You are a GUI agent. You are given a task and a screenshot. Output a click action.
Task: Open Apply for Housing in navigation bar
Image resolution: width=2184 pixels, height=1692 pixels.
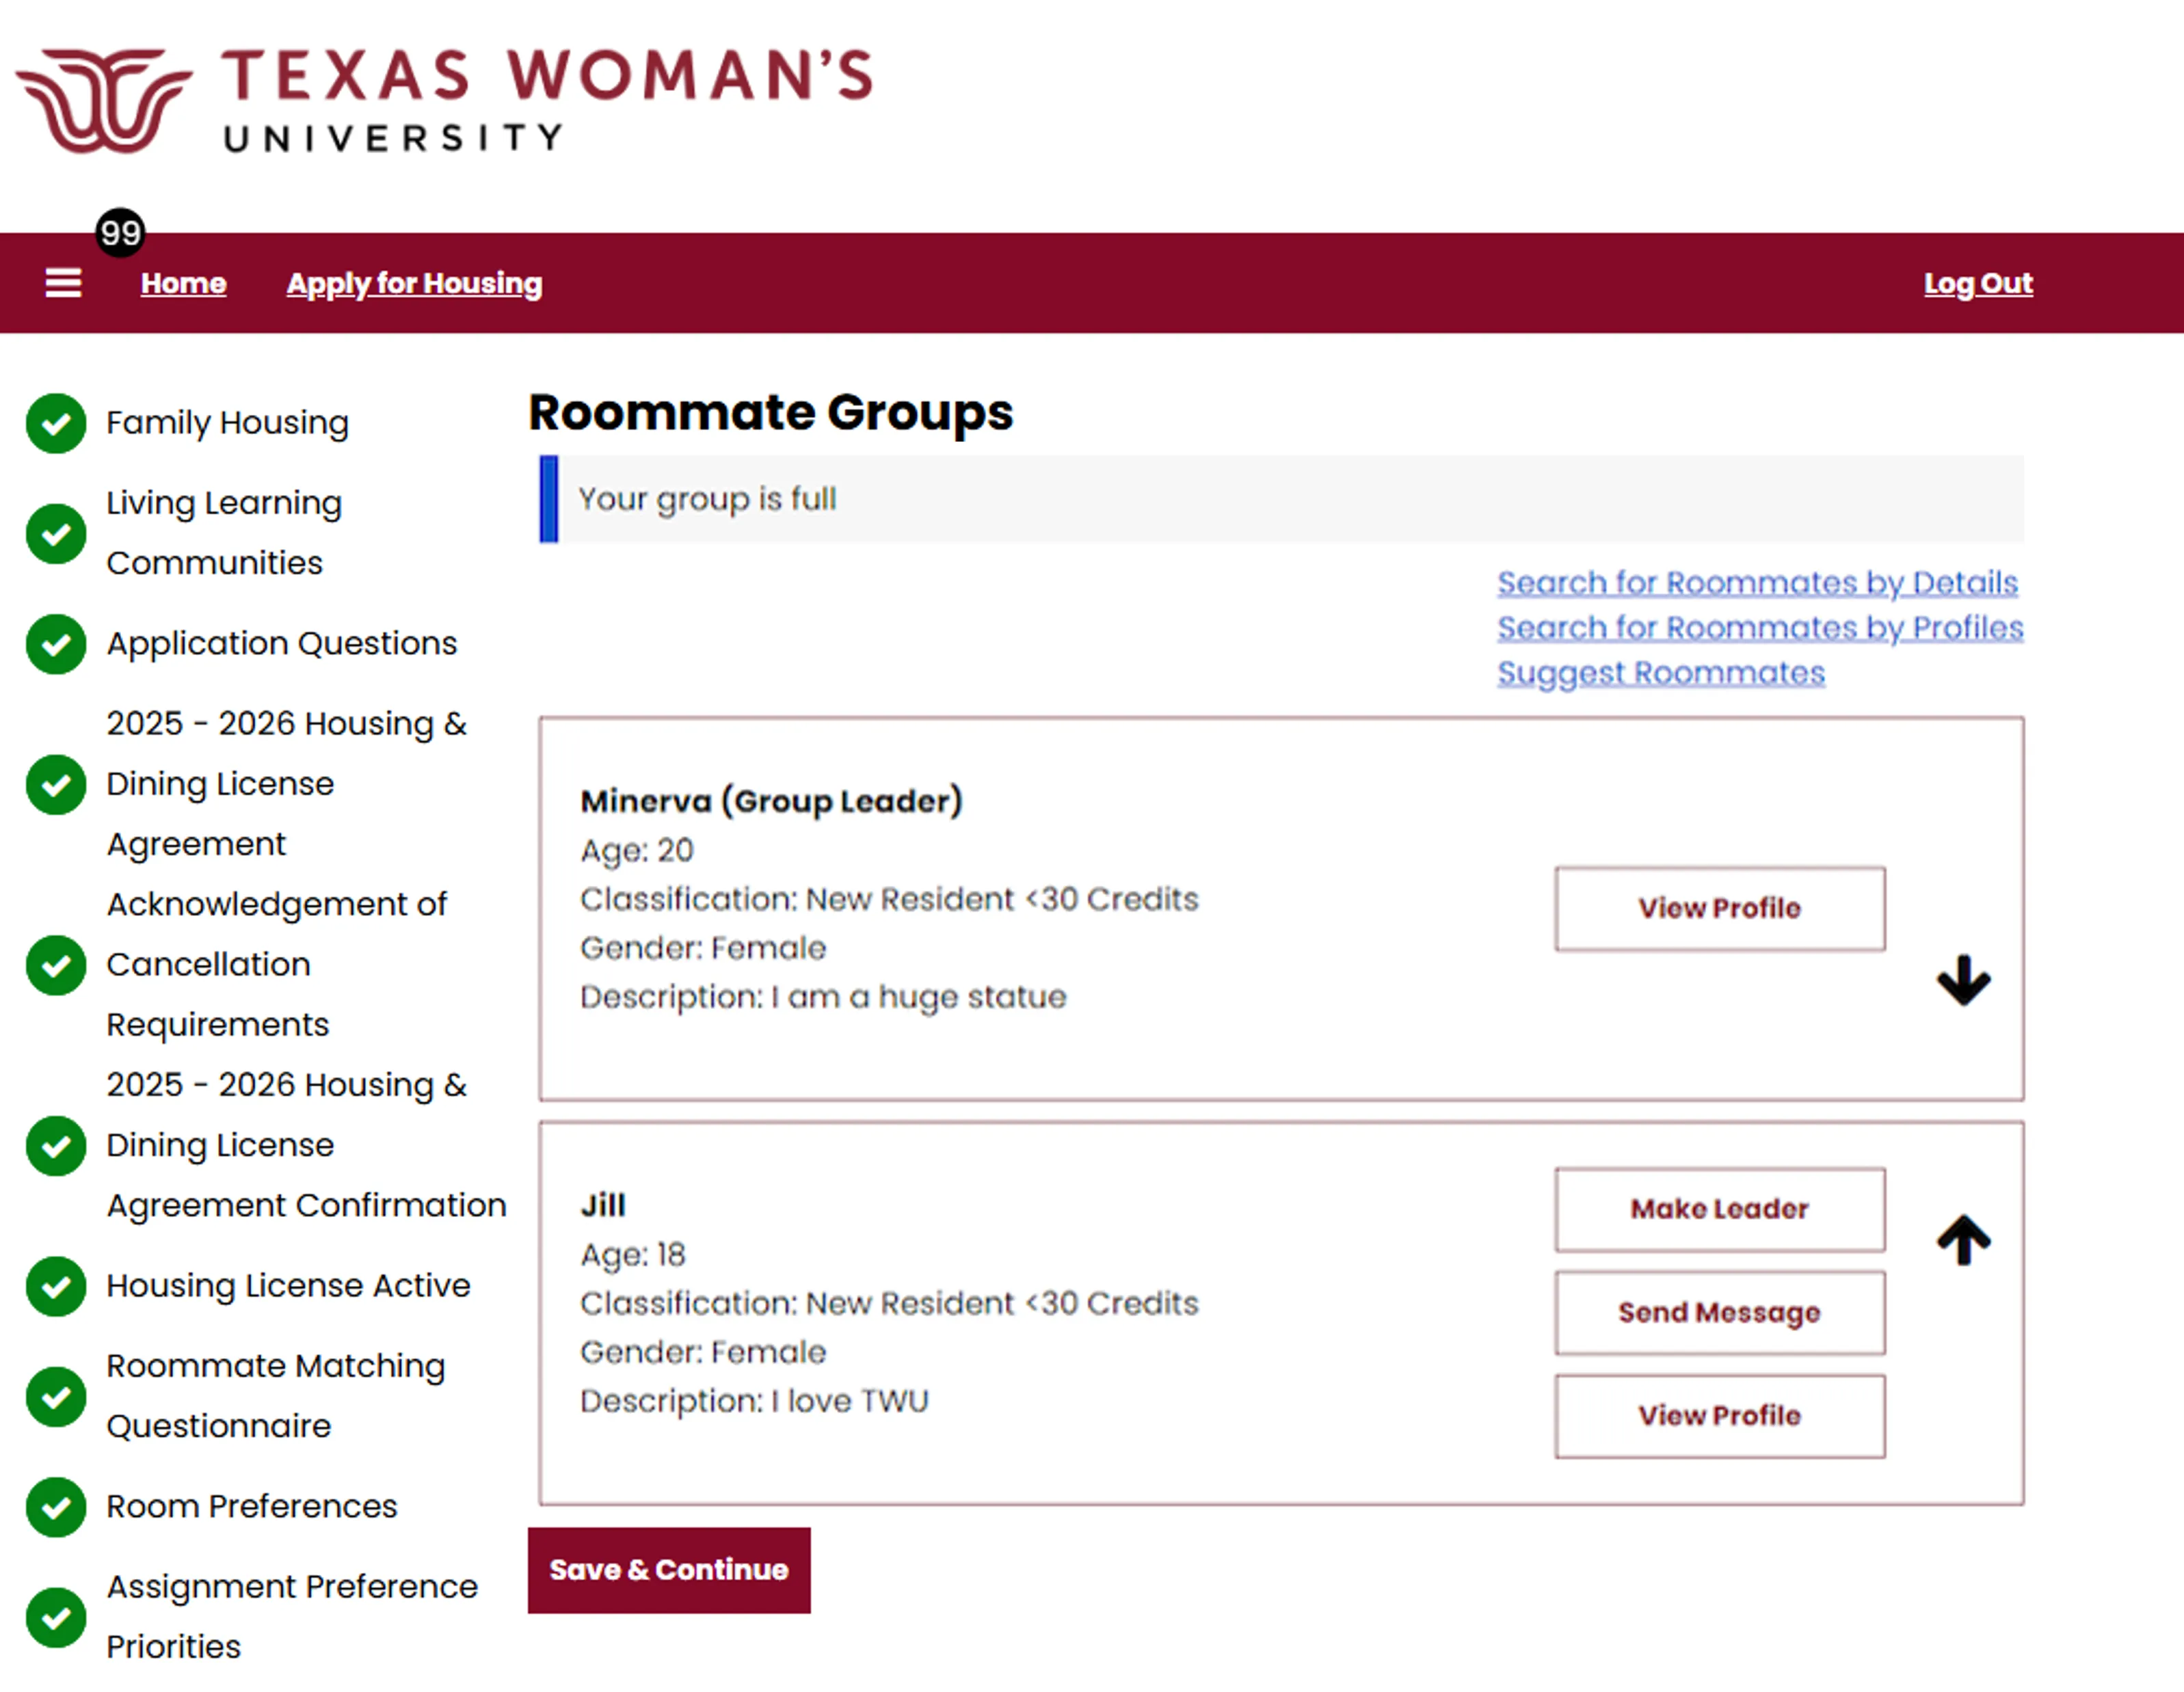414,283
